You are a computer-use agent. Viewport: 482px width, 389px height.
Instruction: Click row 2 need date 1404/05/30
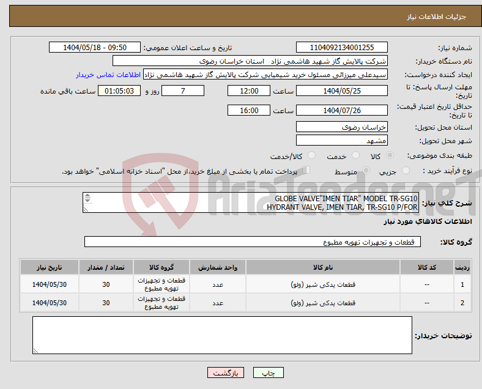click(50, 303)
